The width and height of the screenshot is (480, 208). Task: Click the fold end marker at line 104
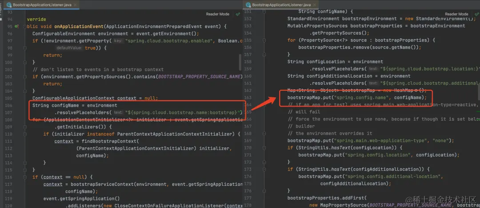tap(25, 91)
